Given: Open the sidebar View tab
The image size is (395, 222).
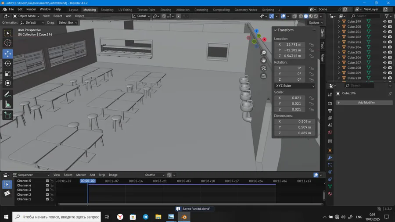Looking at the screenshot, I should [x=323, y=57].
